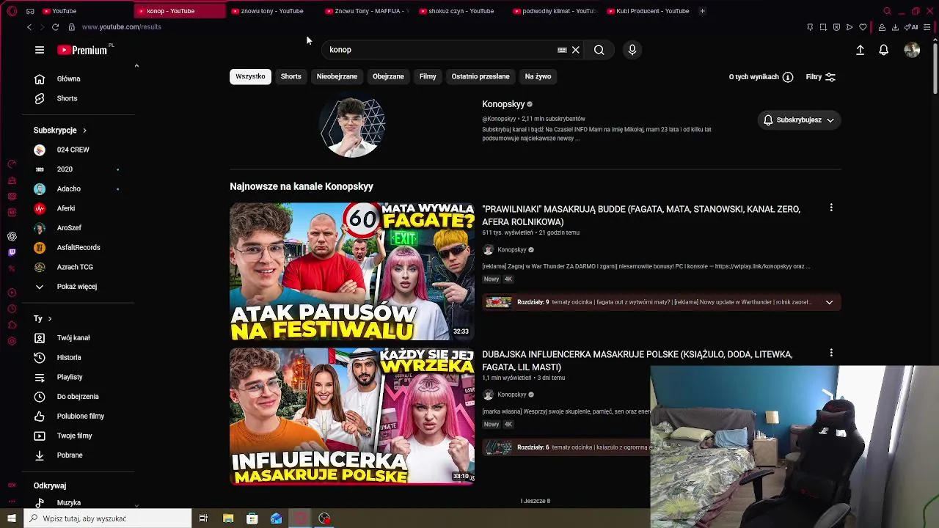Open the YouTube guide hamburger menu

[40, 50]
